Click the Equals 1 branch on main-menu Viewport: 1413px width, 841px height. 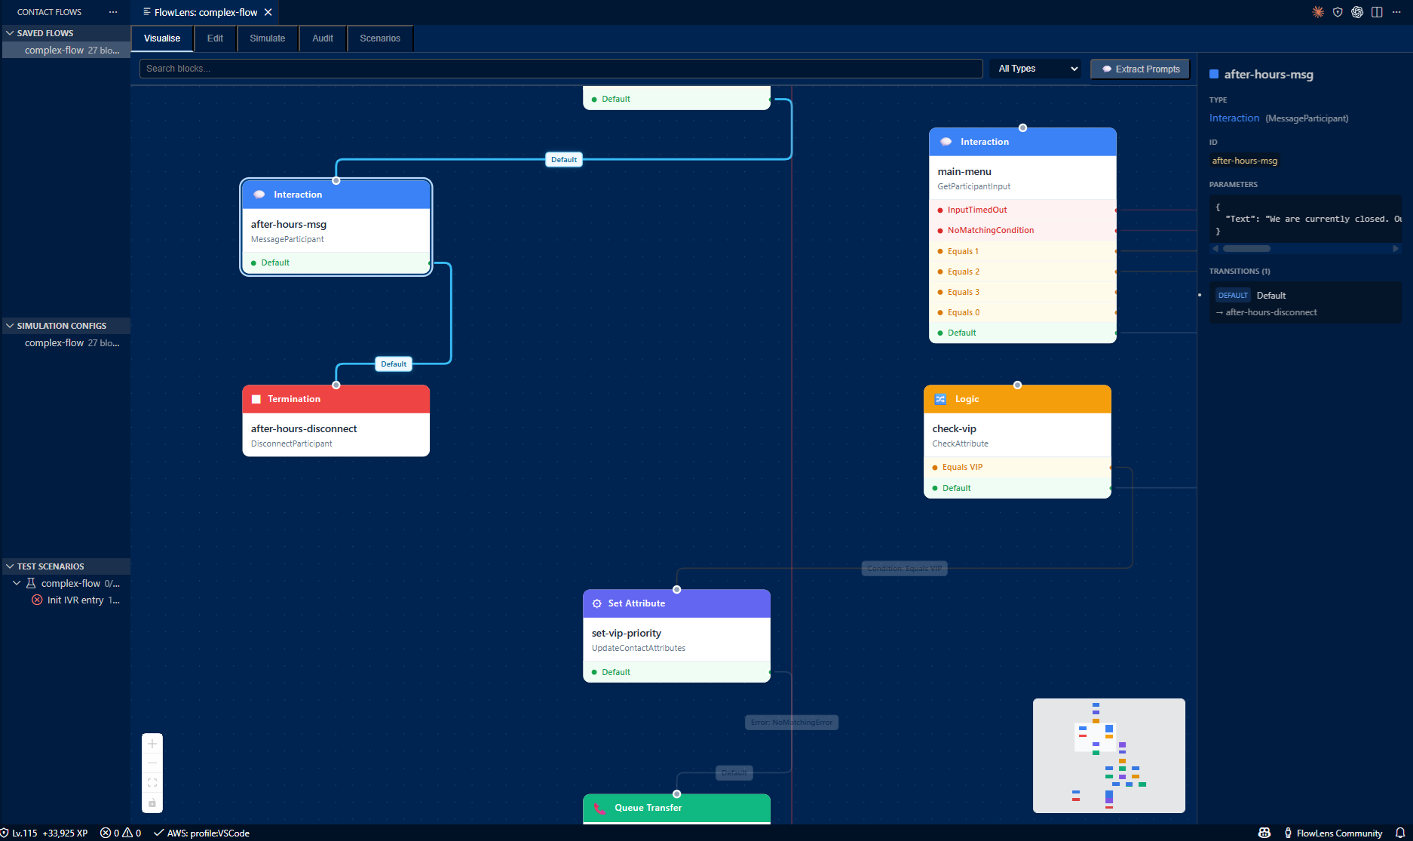point(1022,251)
